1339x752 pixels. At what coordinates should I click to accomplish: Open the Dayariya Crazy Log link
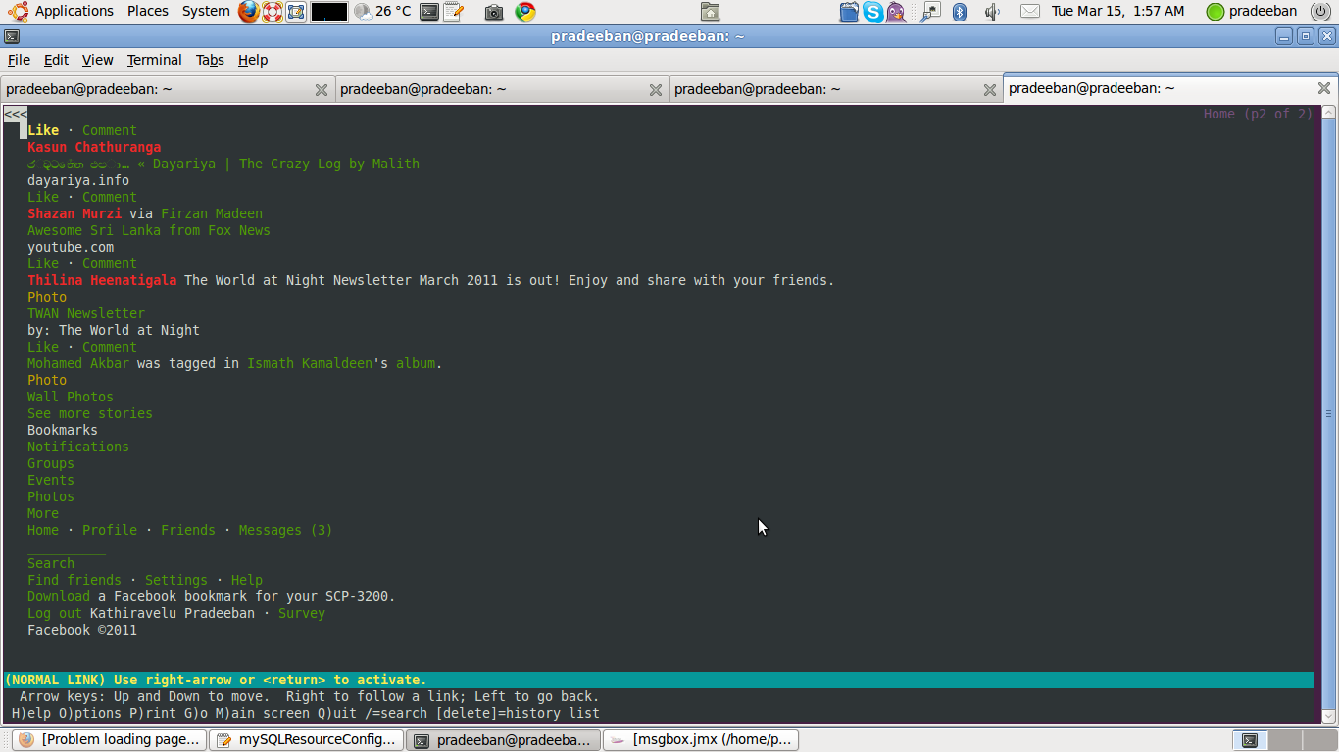223,164
